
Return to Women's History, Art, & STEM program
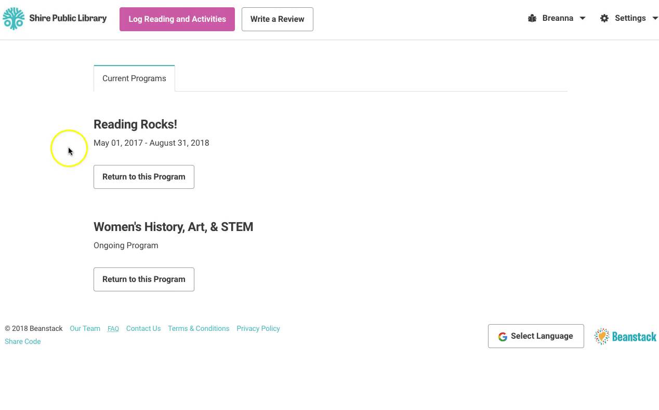(143, 279)
